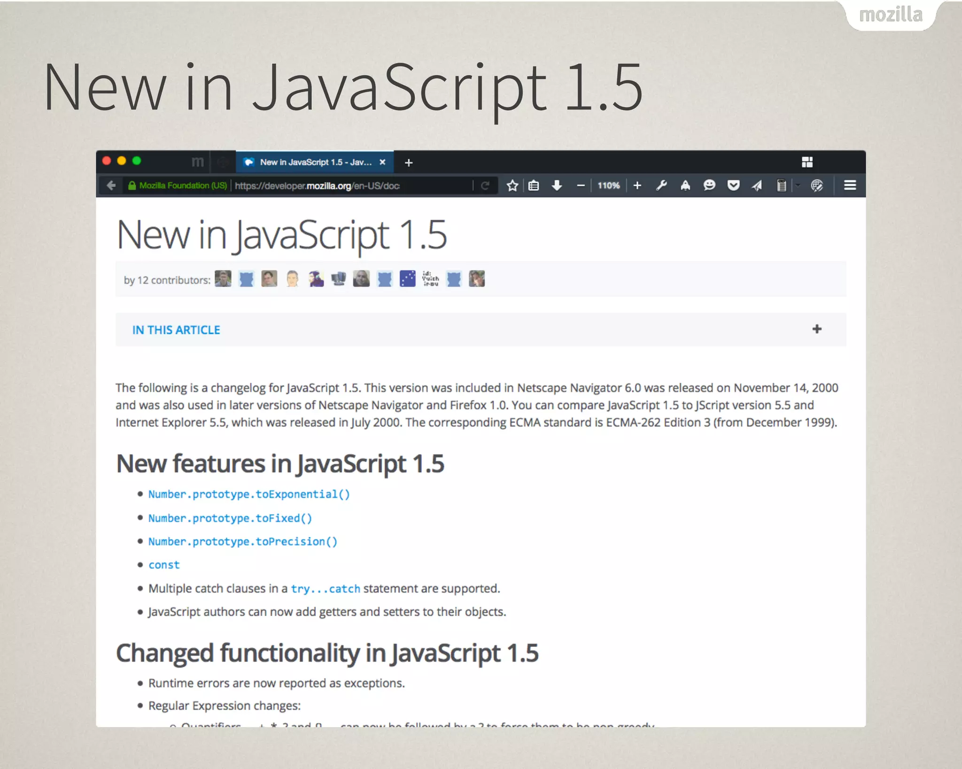
Task: Click the seventh contributor avatar
Action: (x=361, y=279)
